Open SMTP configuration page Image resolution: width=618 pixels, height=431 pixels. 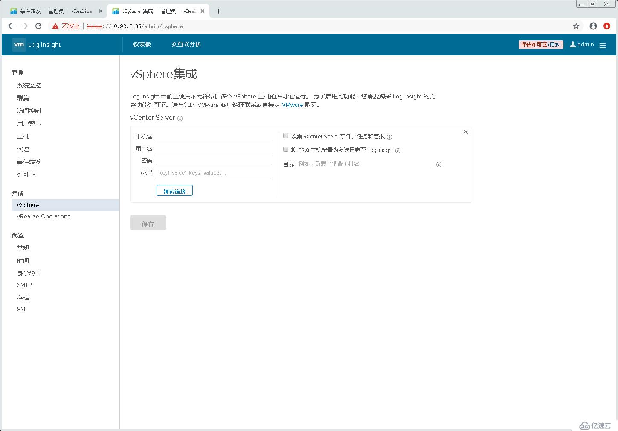coord(25,285)
